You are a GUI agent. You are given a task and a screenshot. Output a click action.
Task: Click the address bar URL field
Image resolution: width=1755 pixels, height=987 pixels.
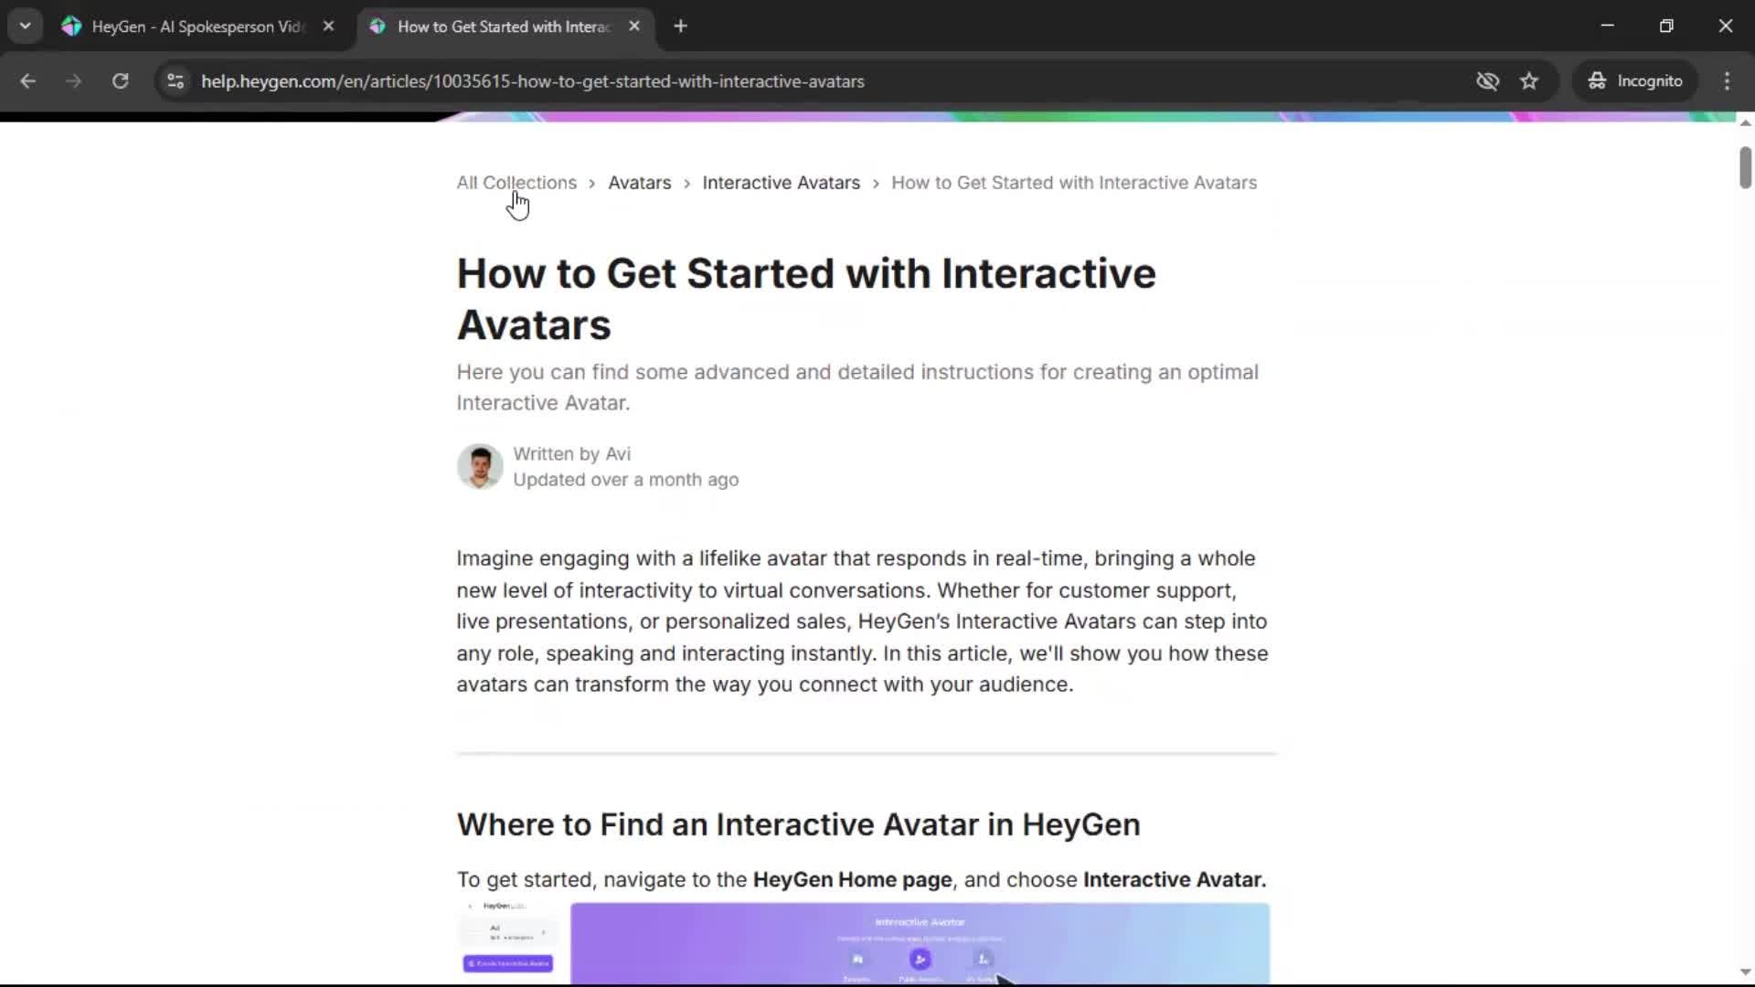tap(532, 81)
